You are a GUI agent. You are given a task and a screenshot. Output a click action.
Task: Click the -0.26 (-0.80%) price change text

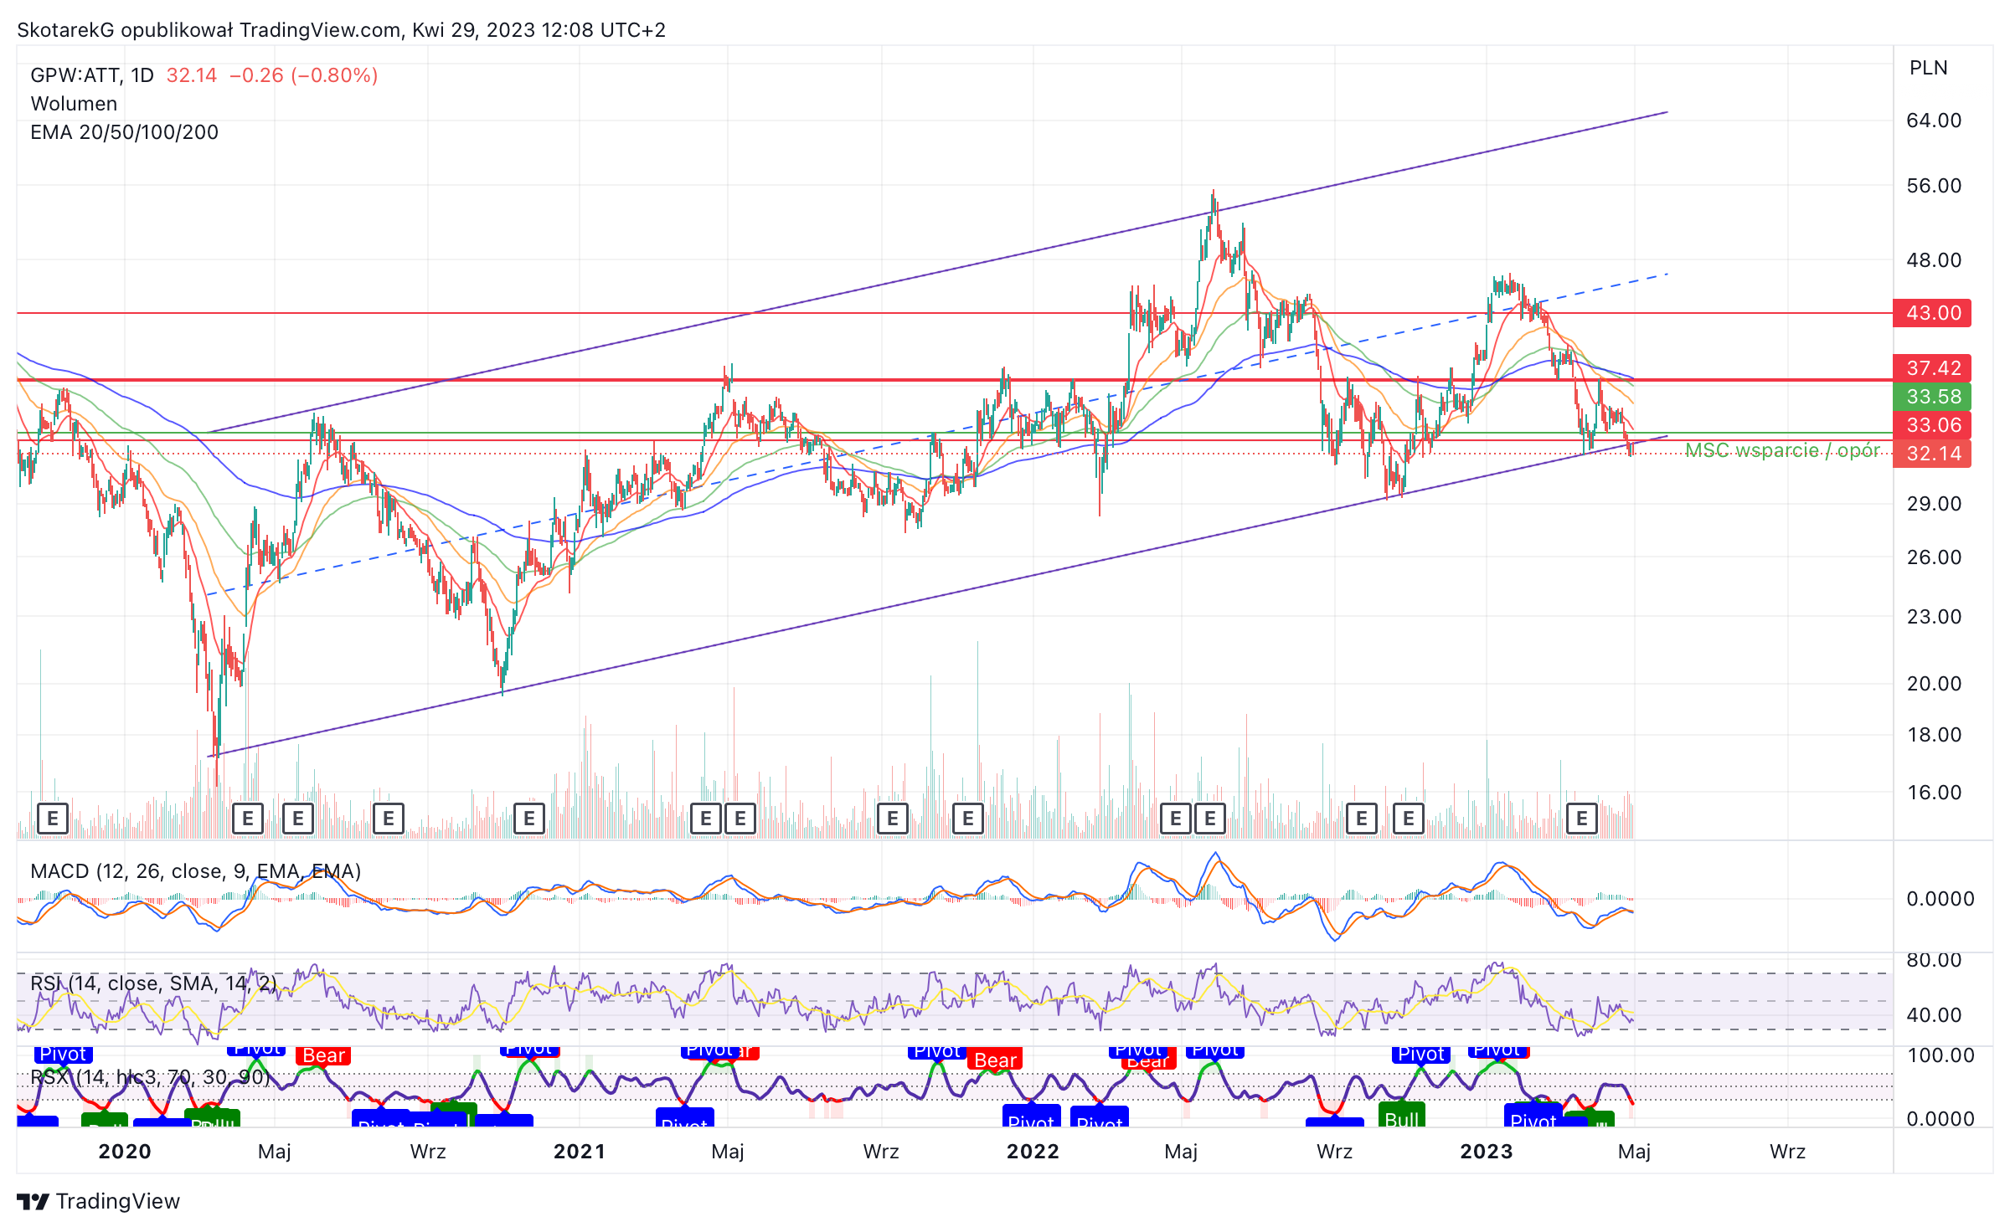pos(303,75)
